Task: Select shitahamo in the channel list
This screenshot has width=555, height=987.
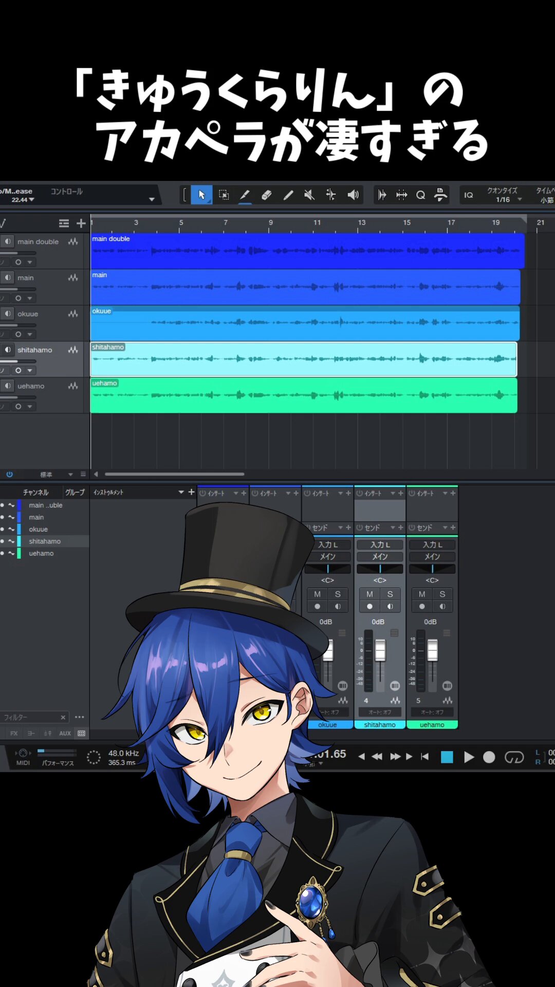Action: coord(45,541)
